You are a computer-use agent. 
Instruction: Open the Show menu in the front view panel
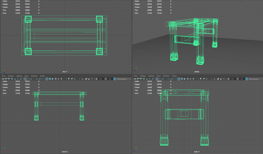click(27, 76)
